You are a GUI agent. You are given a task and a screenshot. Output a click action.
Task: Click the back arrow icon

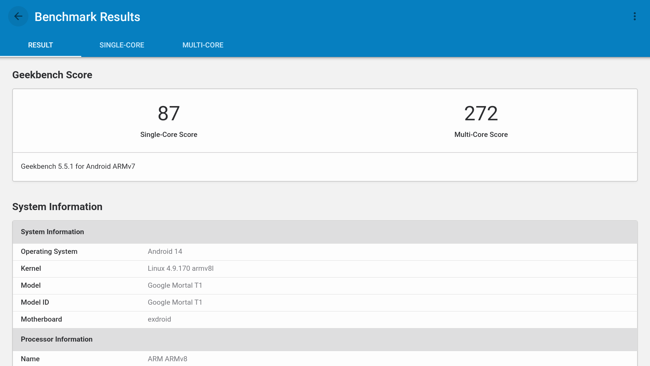(x=18, y=16)
